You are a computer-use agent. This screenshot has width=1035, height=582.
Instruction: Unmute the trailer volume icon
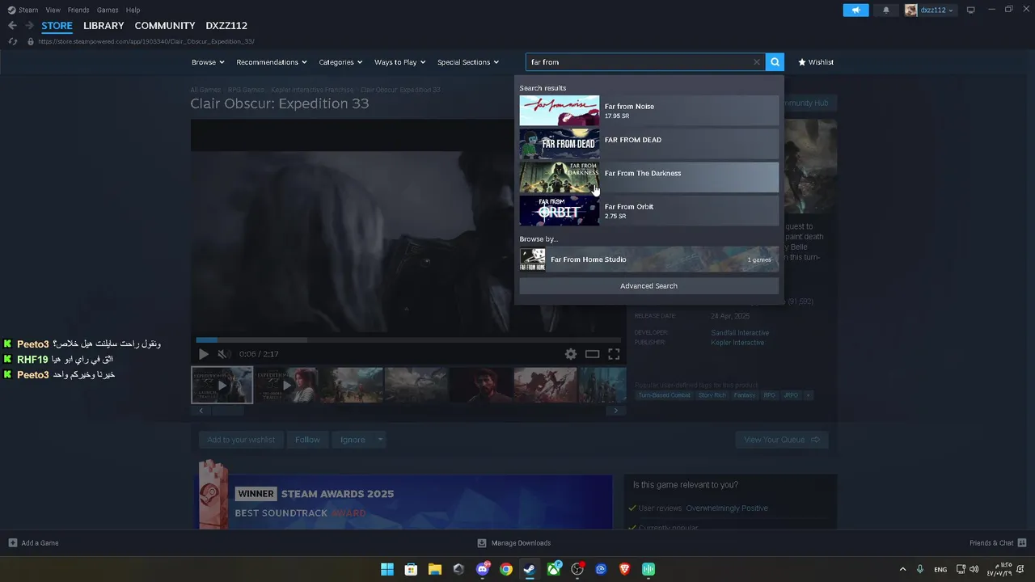pyautogui.click(x=224, y=354)
